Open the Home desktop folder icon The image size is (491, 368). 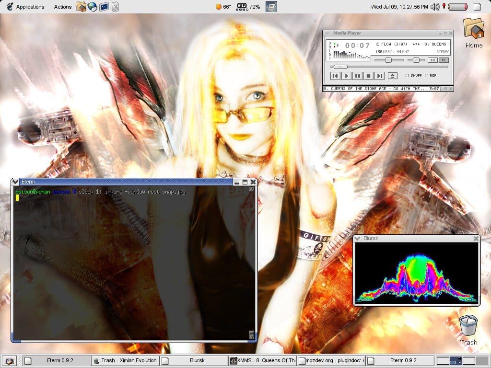pyautogui.click(x=474, y=34)
